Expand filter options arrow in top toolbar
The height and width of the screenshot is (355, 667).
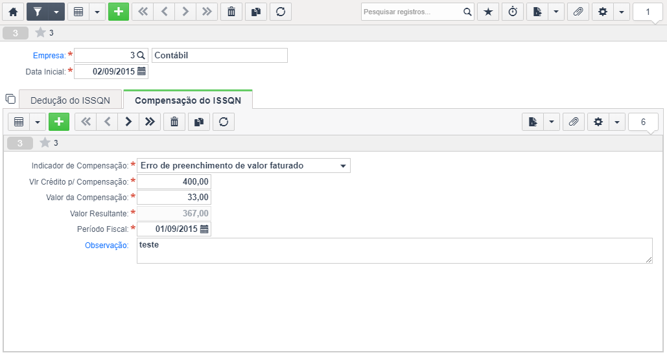[56, 12]
